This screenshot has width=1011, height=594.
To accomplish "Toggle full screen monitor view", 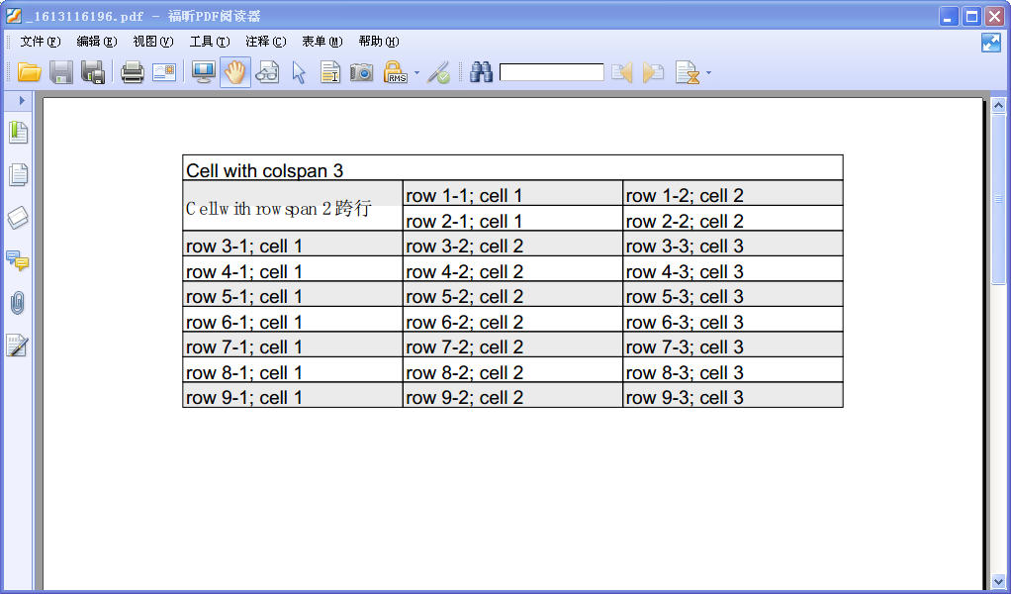I will point(203,72).
